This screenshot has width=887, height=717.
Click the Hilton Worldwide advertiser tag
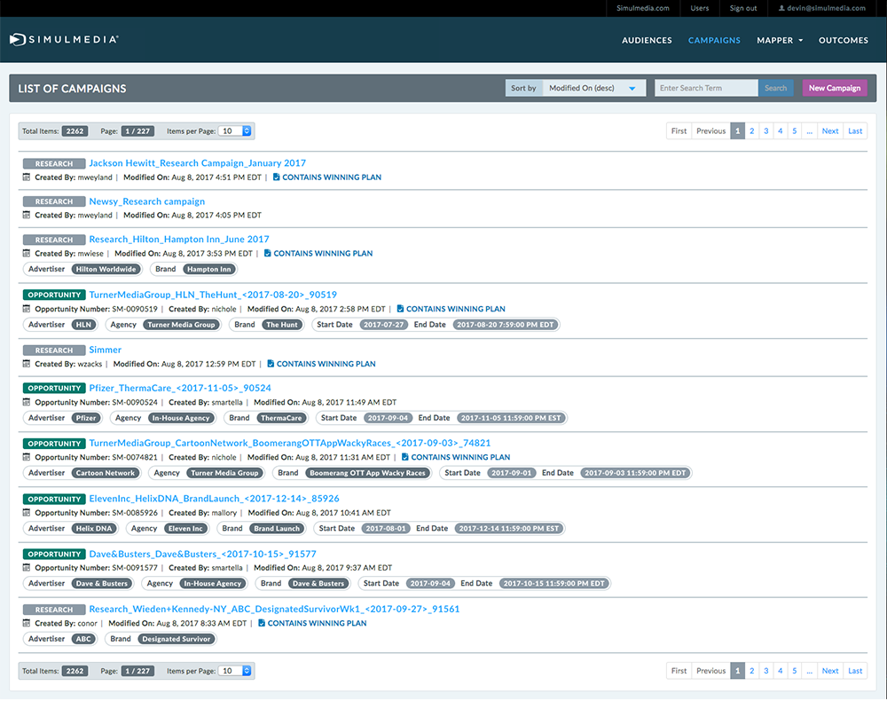point(106,270)
